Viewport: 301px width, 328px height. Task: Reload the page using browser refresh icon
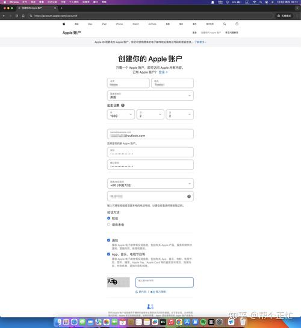(x=17, y=16)
